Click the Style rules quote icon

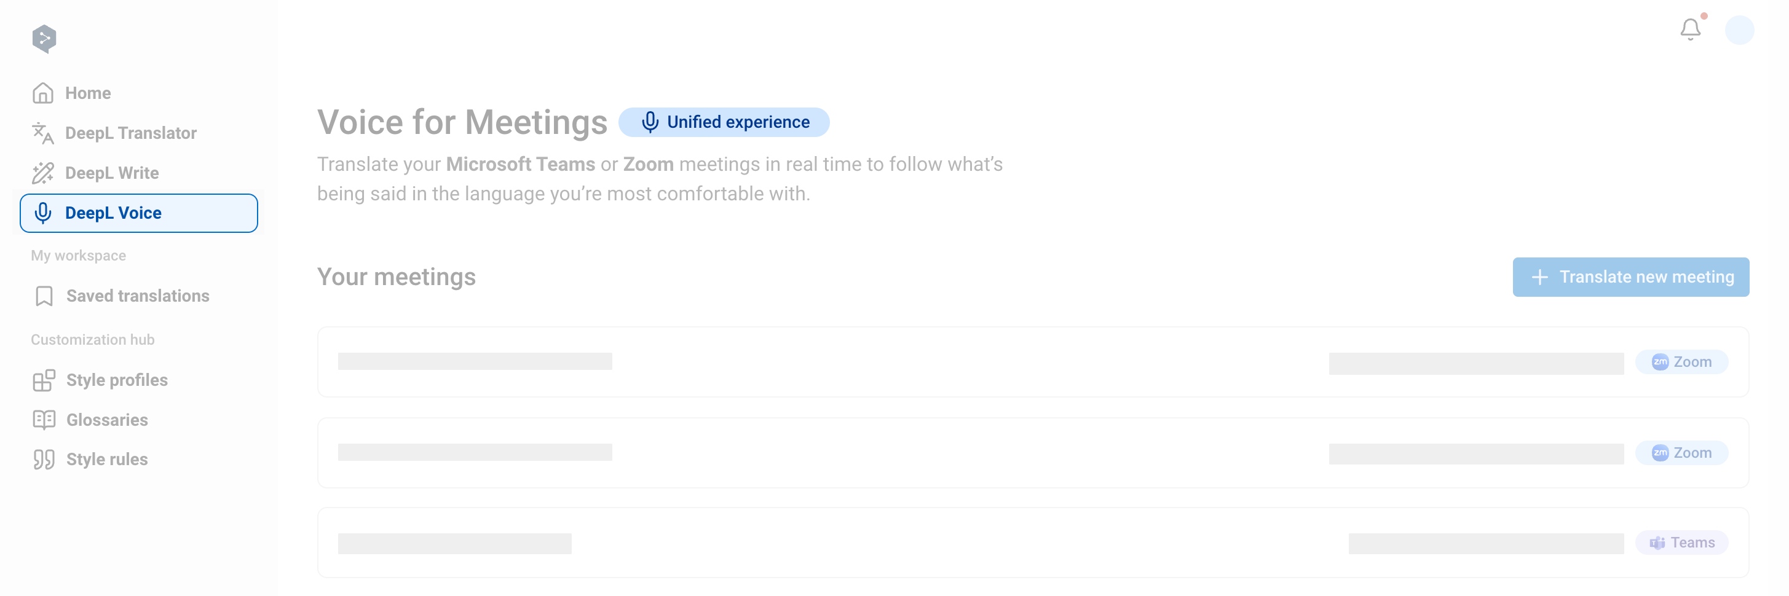point(44,460)
